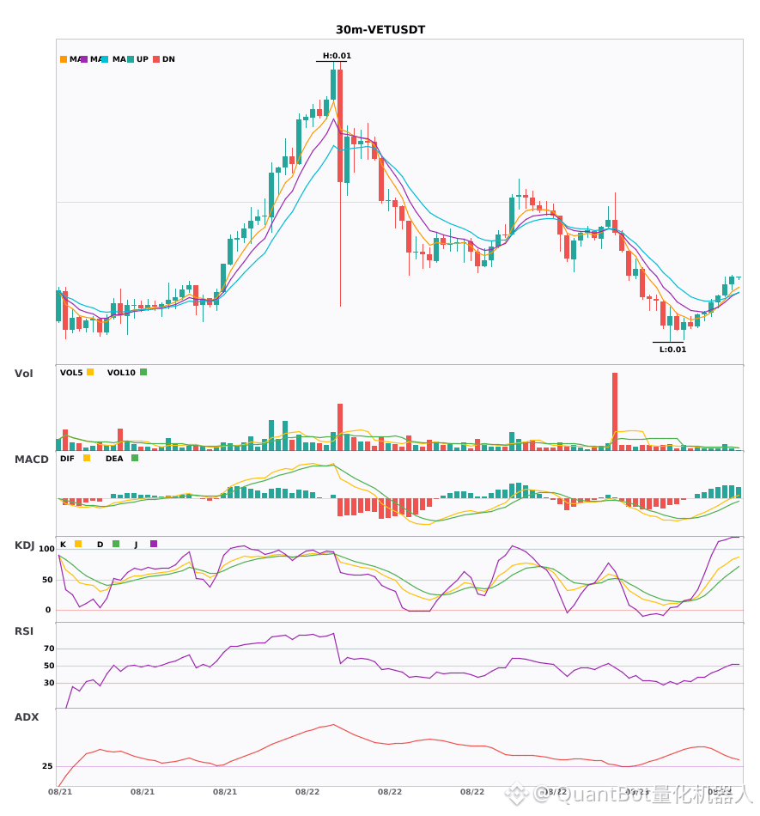Click the KDJ 100 axis value
This screenshot has height=816, width=760.
tap(47, 549)
